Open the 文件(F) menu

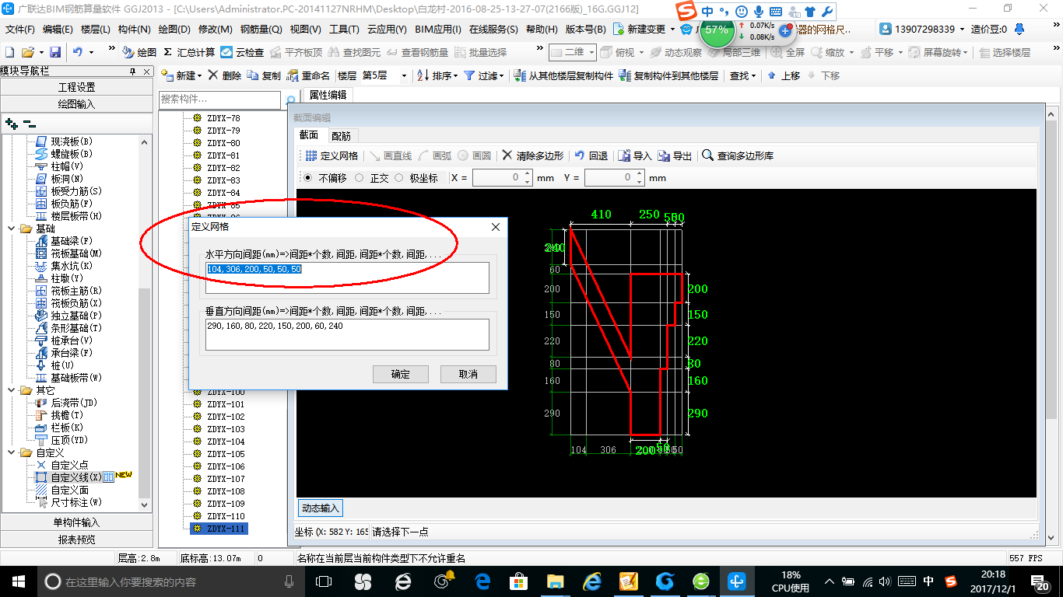(x=20, y=30)
